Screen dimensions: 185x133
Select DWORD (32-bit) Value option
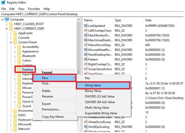[x=100, y=96]
